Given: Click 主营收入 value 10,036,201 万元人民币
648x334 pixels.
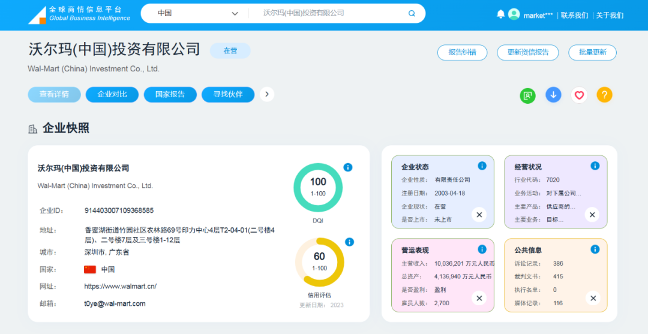Looking at the screenshot, I should [464, 263].
